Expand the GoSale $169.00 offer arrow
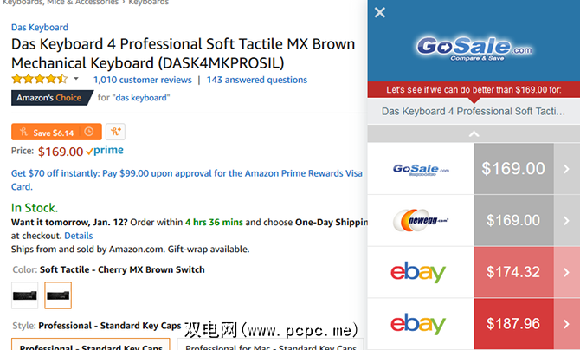The height and width of the screenshot is (350, 580). click(566, 169)
